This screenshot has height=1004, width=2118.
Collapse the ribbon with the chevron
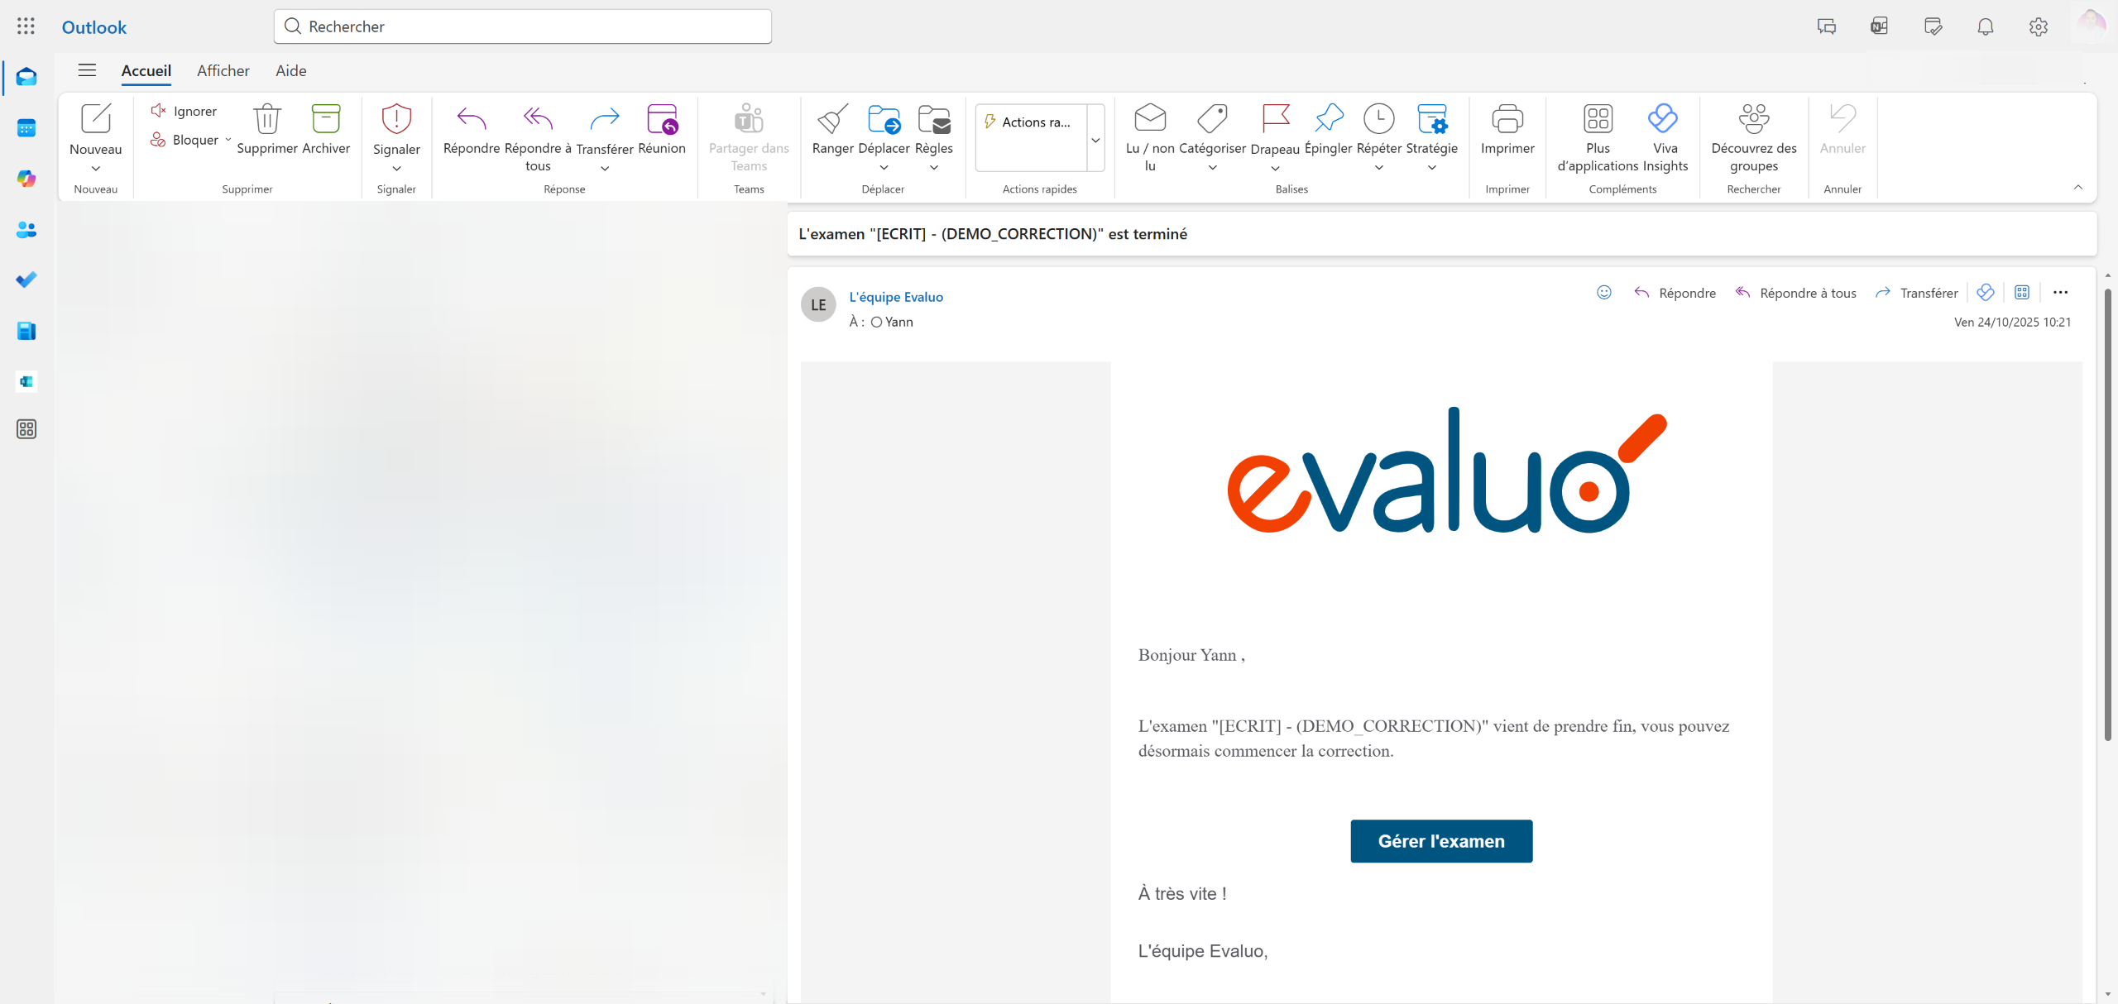(2077, 188)
